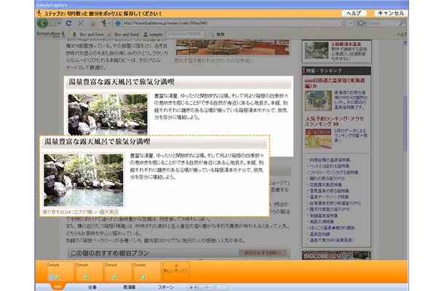
Task: Select the orange active main theme tab
Action: pos(57,287)
